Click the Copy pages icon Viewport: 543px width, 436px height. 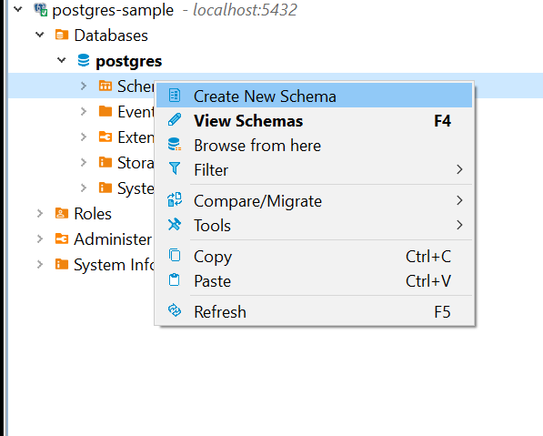pos(175,255)
